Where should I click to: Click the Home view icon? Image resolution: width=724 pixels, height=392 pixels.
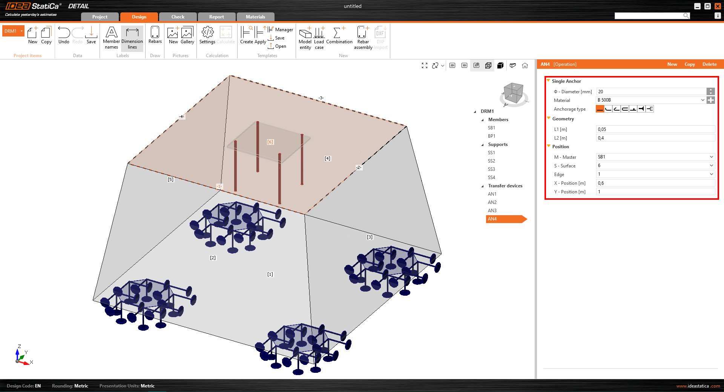pos(525,65)
